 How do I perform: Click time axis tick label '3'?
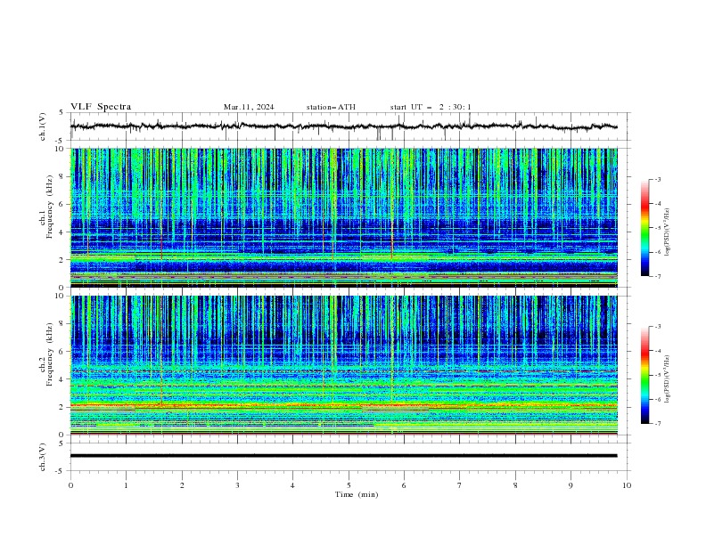237,485
